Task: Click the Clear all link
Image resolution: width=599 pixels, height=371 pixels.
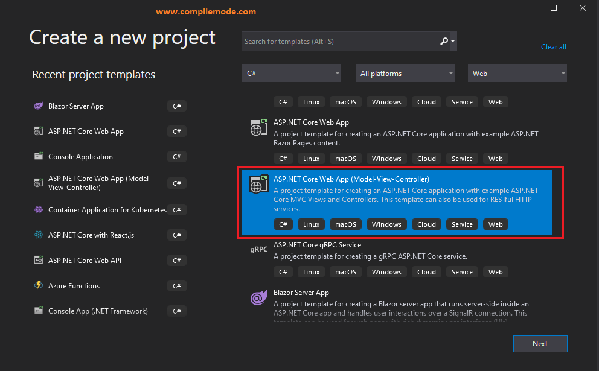Action: [553, 46]
